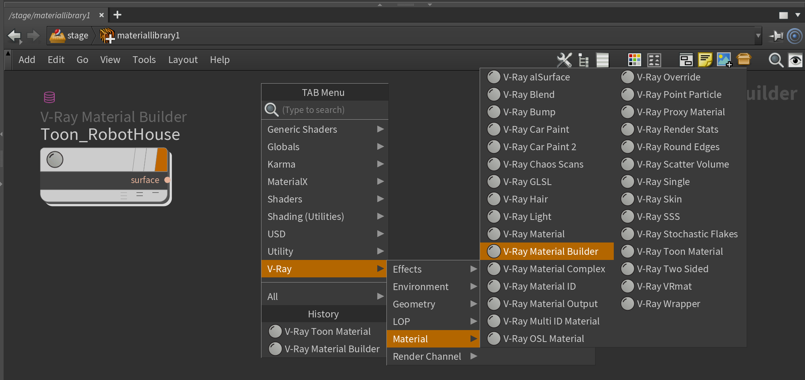Choose V-Ray Round Edges
The image size is (805, 380).
680,147
